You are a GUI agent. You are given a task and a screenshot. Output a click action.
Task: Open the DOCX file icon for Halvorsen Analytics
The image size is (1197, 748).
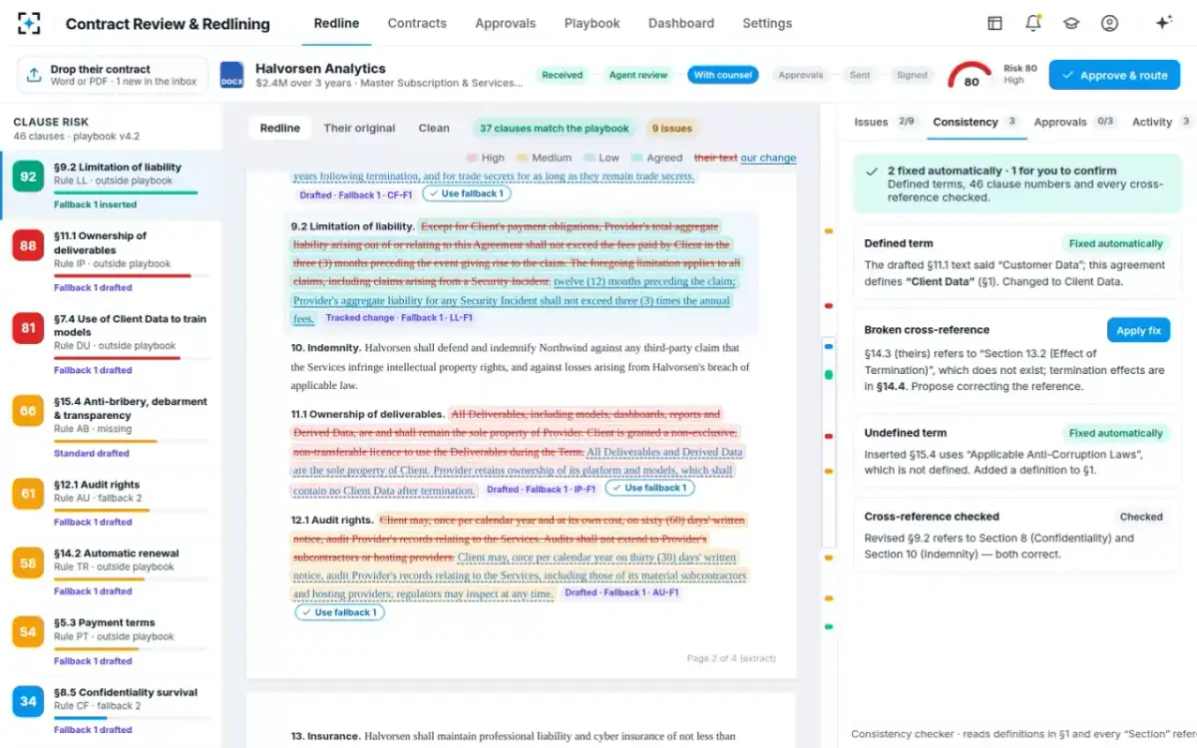pos(231,75)
